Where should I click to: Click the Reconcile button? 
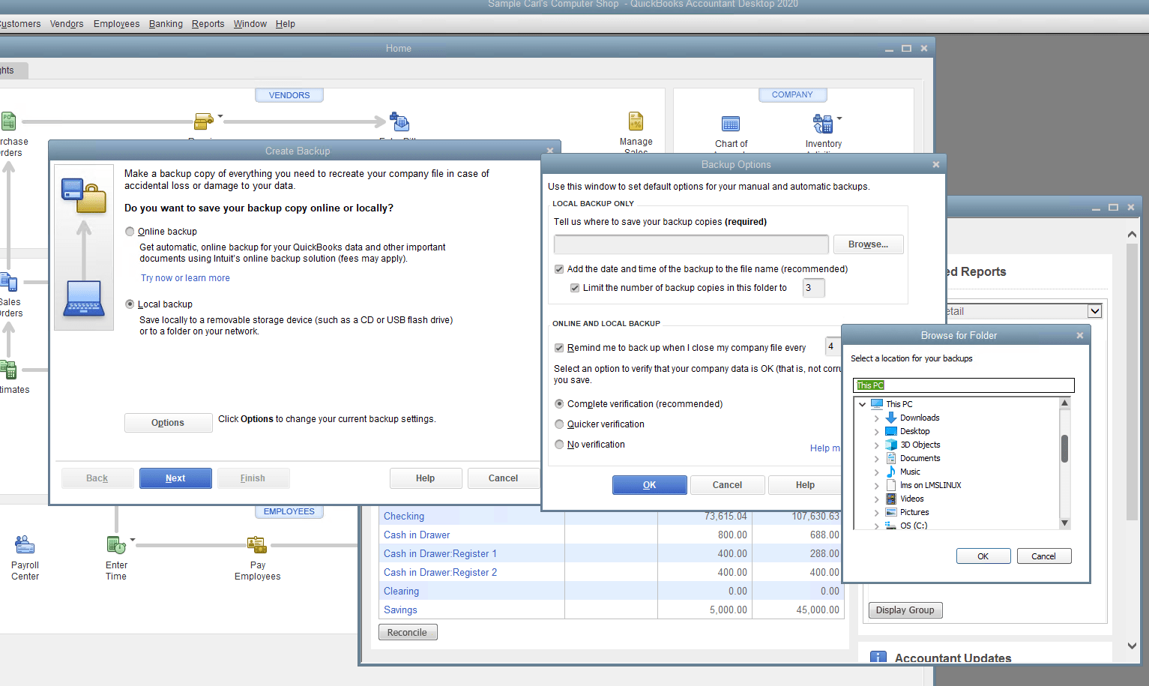point(407,633)
